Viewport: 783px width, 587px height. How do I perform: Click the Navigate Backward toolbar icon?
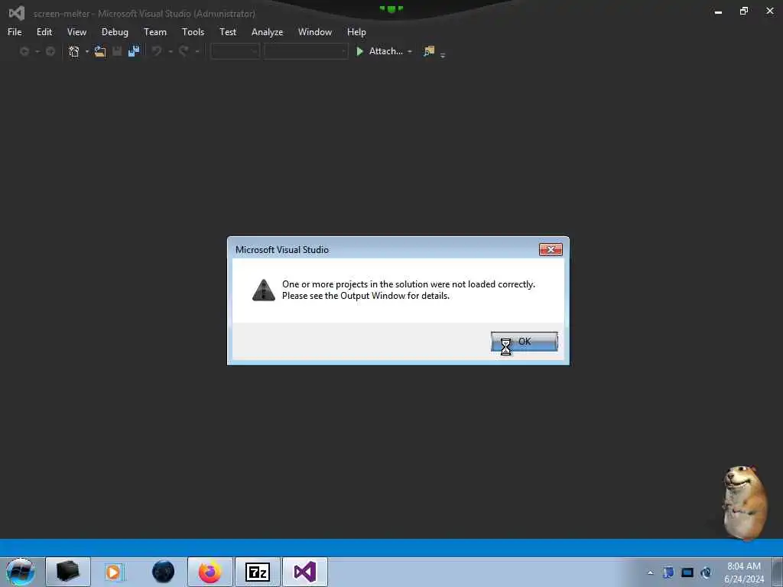click(x=24, y=51)
